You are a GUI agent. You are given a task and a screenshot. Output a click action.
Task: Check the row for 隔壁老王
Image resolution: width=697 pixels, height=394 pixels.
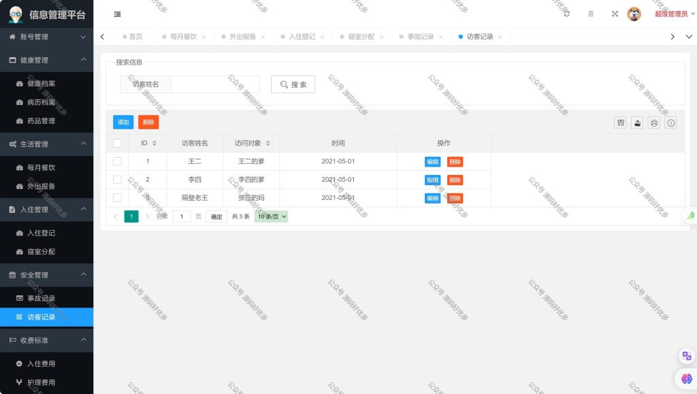117,197
